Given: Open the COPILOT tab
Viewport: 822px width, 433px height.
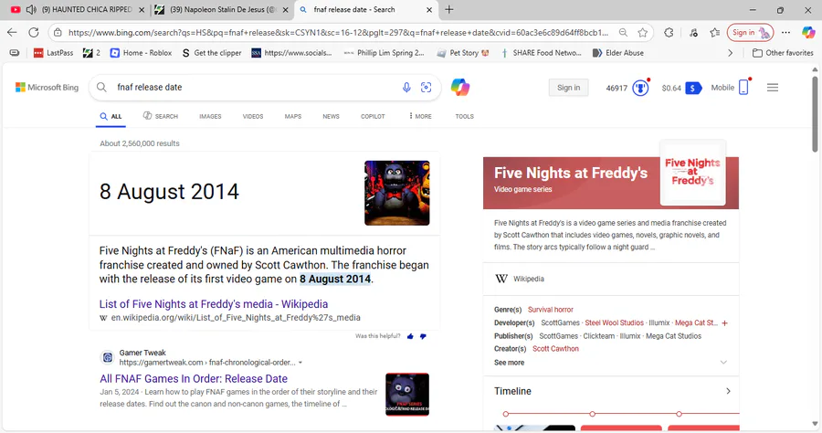Looking at the screenshot, I should pos(373,116).
